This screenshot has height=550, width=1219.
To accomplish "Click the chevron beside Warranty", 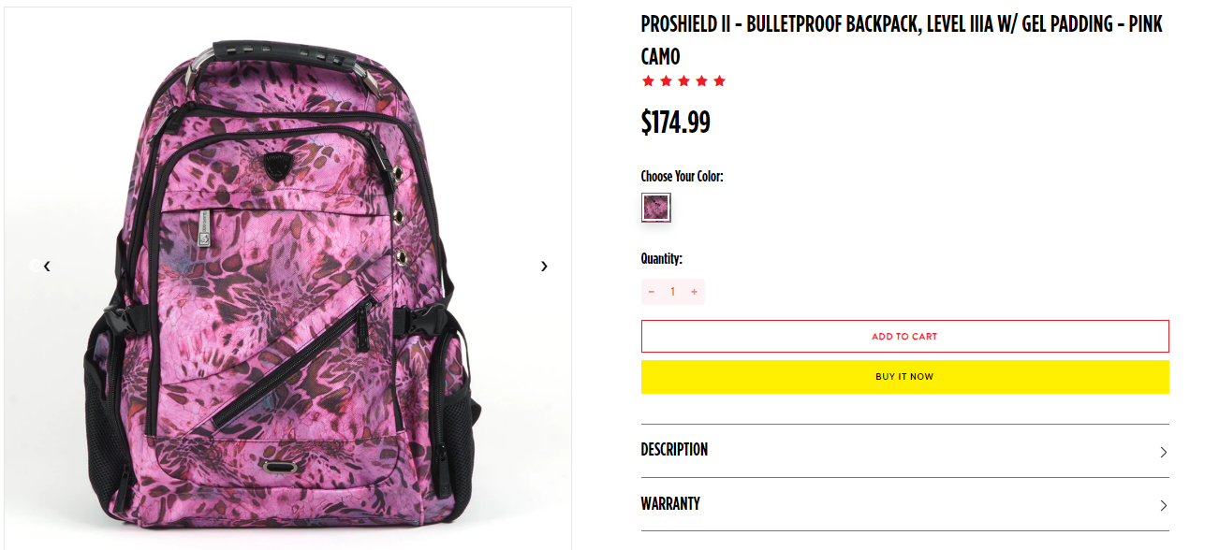I will click(1164, 505).
